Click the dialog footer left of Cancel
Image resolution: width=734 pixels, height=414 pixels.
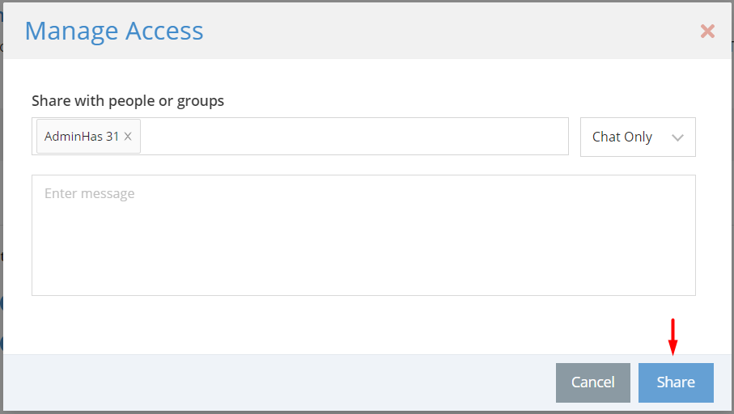(279, 382)
